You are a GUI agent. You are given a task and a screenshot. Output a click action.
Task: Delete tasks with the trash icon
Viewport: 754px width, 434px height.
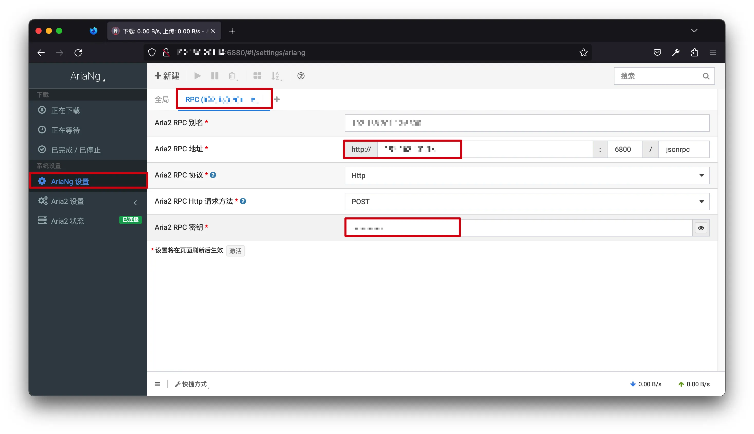(x=233, y=76)
